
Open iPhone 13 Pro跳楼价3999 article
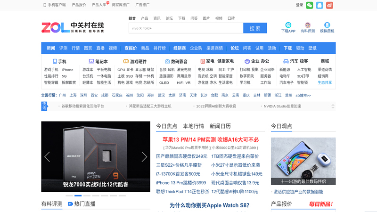(181, 183)
